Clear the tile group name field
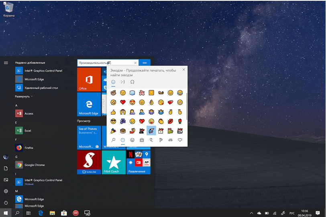 tap(135, 63)
